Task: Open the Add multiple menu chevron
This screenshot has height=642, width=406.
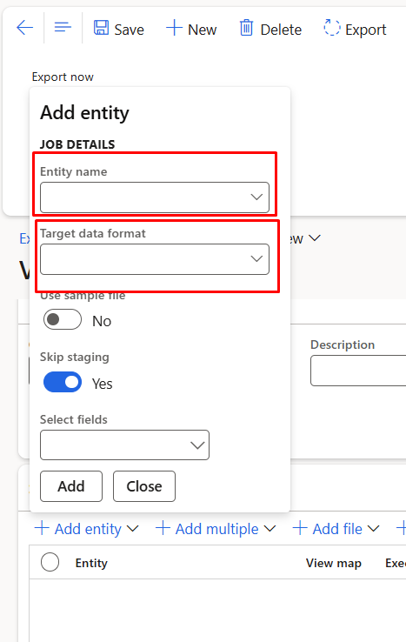Action: [270, 529]
